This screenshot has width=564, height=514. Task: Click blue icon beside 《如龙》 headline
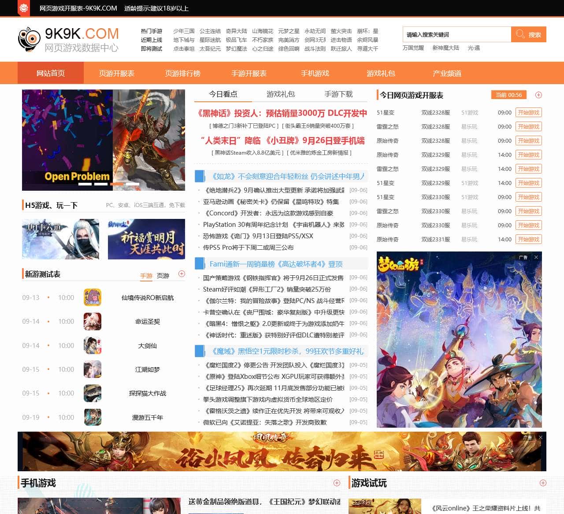pos(200,176)
